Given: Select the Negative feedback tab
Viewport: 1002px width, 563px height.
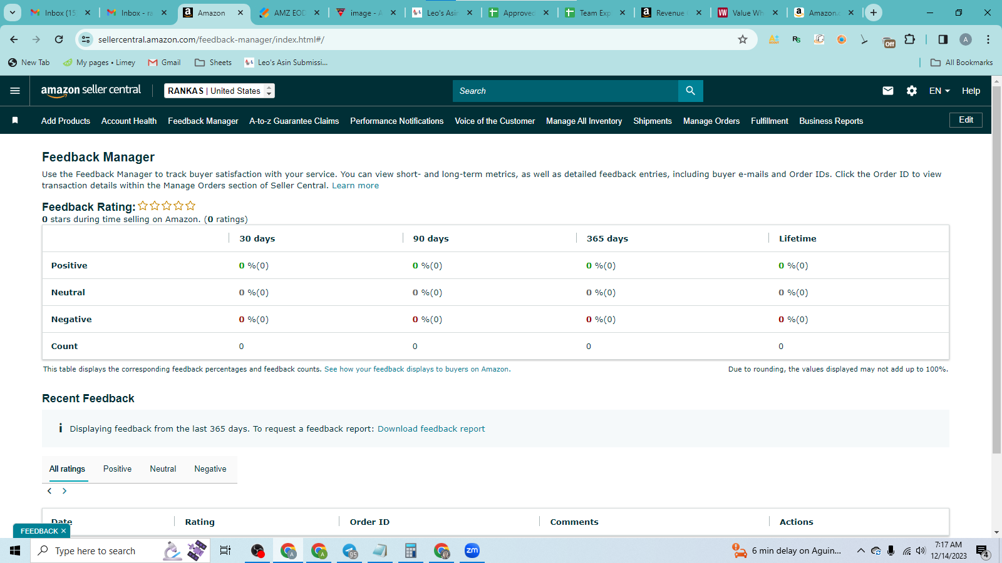Looking at the screenshot, I should [x=210, y=469].
